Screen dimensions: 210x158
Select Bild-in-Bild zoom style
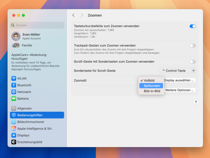[152, 91]
